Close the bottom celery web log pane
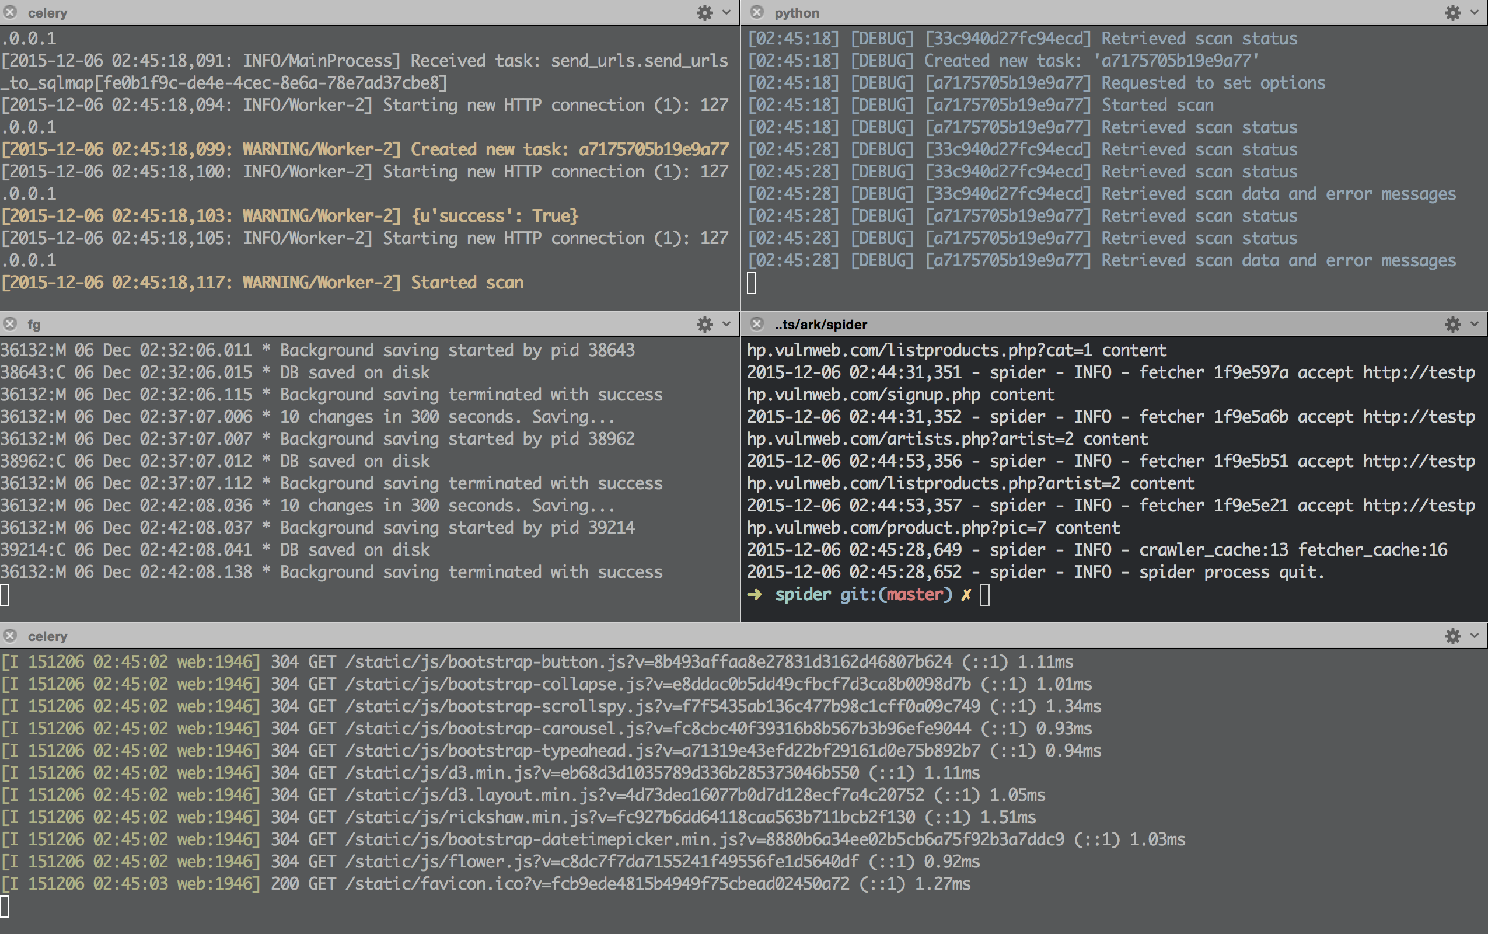The width and height of the screenshot is (1488, 934). click(10, 636)
